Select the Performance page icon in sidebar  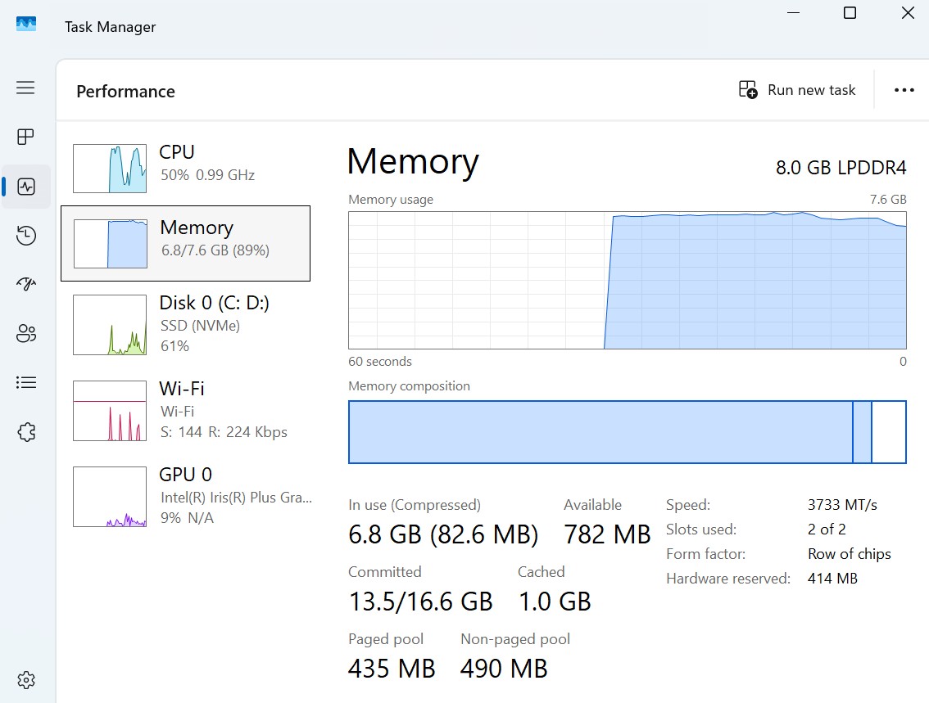(26, 187)
